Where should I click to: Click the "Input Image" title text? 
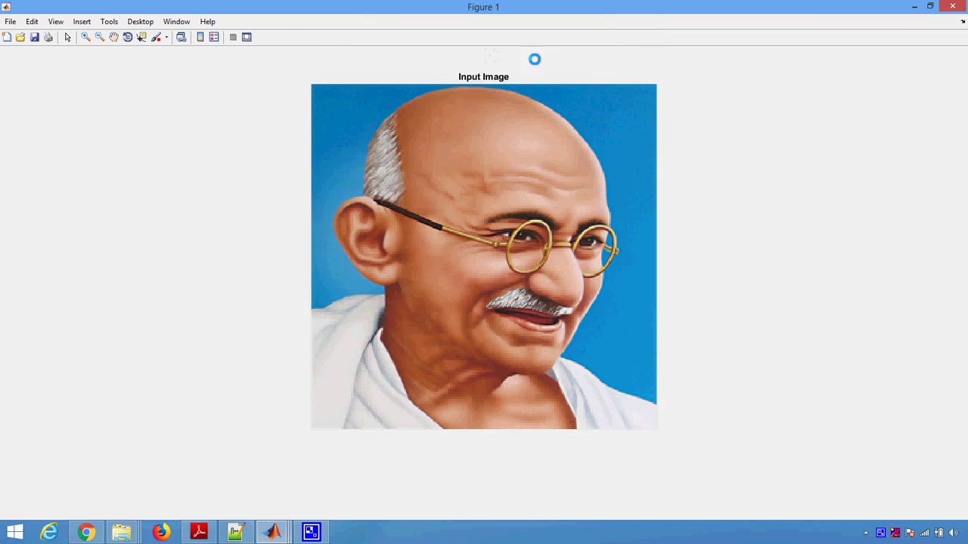tap(483, 77)
